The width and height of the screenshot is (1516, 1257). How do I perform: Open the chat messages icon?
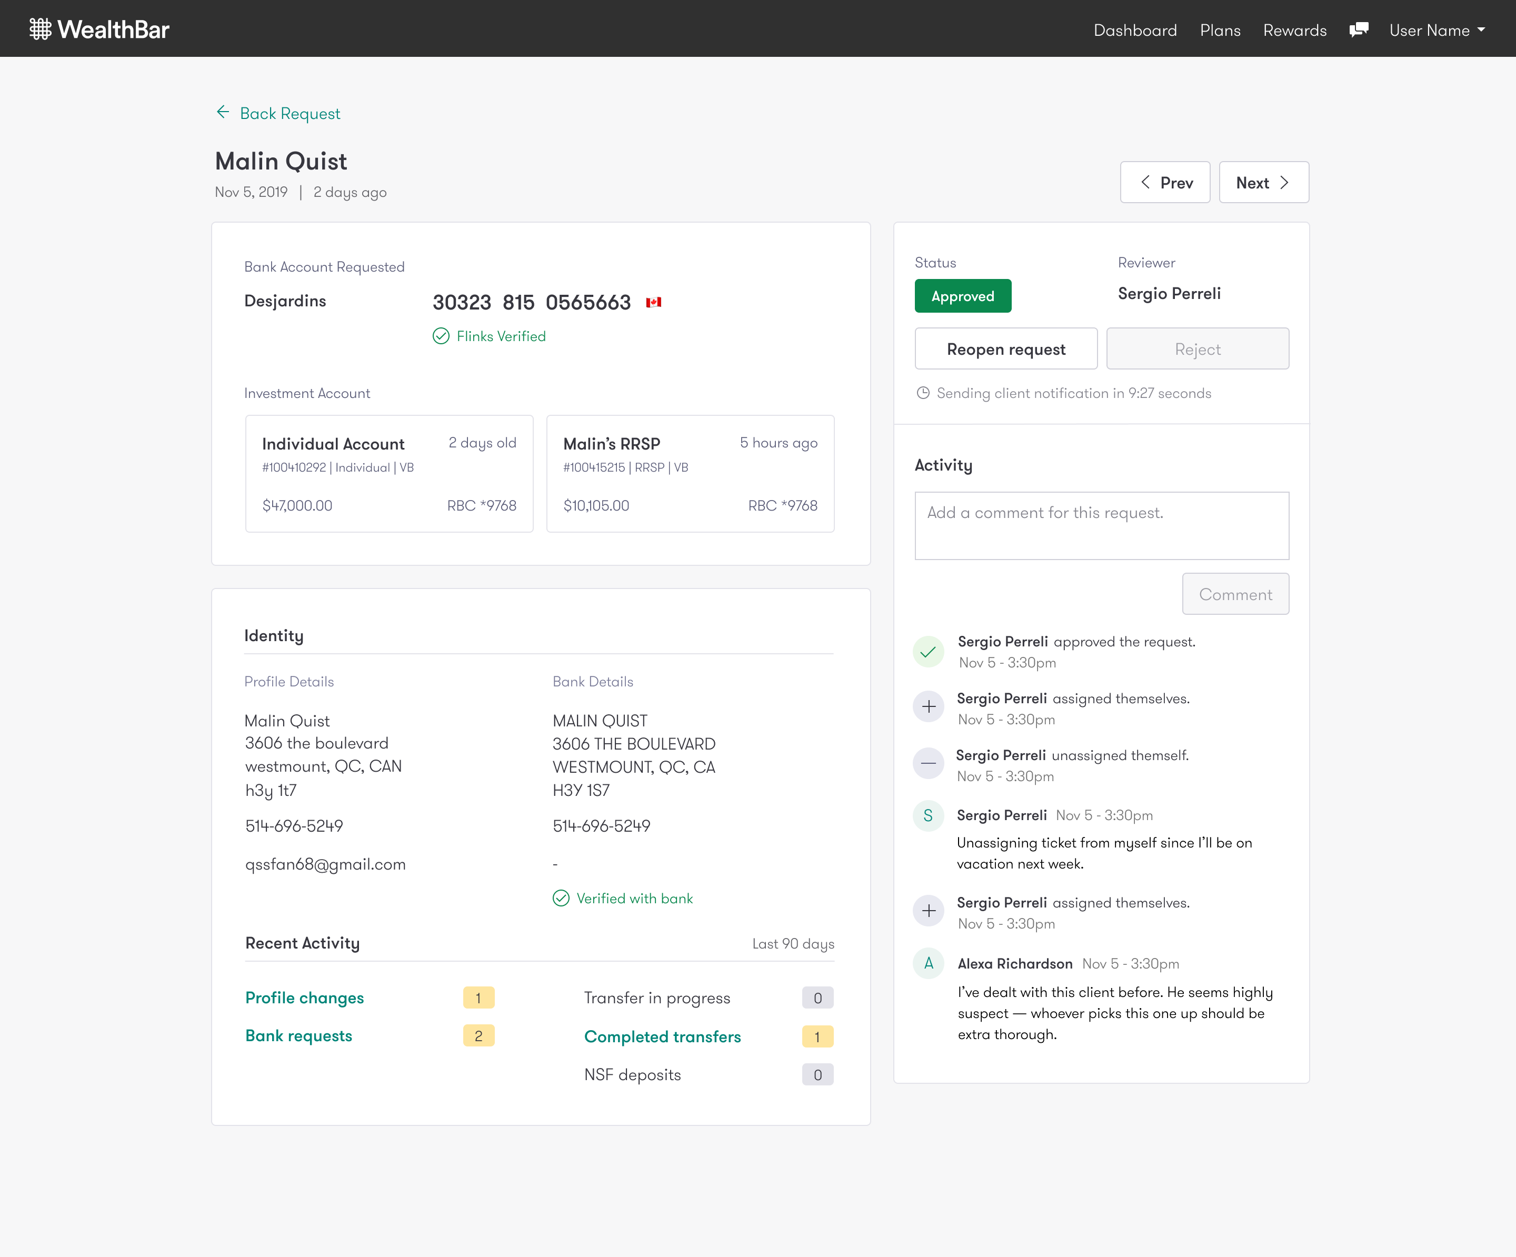[1359, 29]
